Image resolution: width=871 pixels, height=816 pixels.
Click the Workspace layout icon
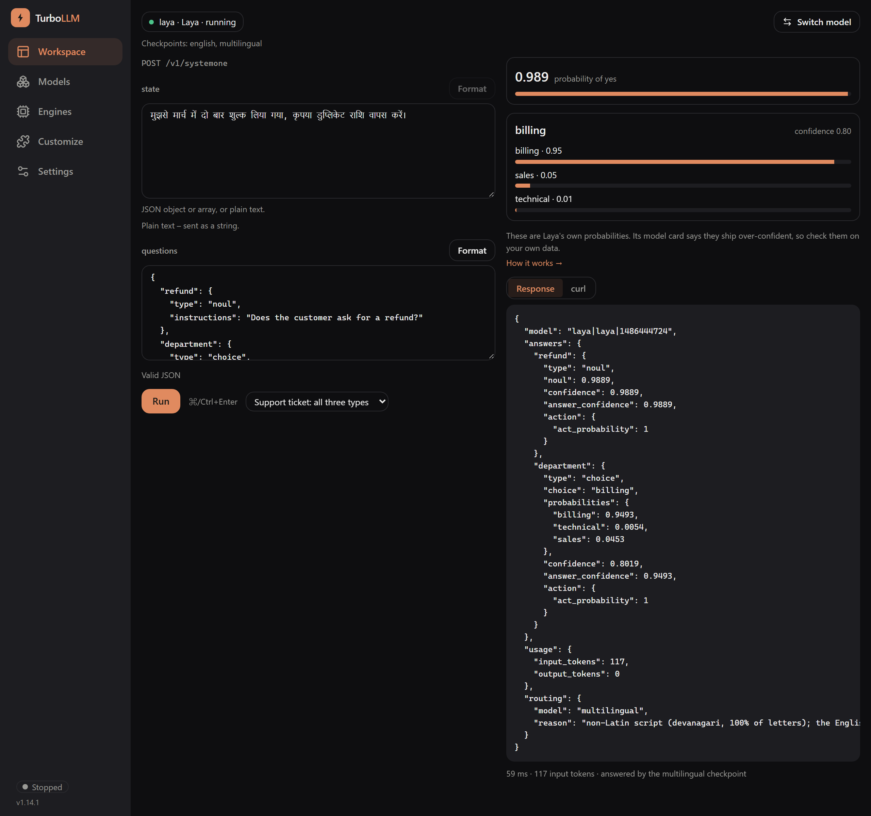coord(23,52)
